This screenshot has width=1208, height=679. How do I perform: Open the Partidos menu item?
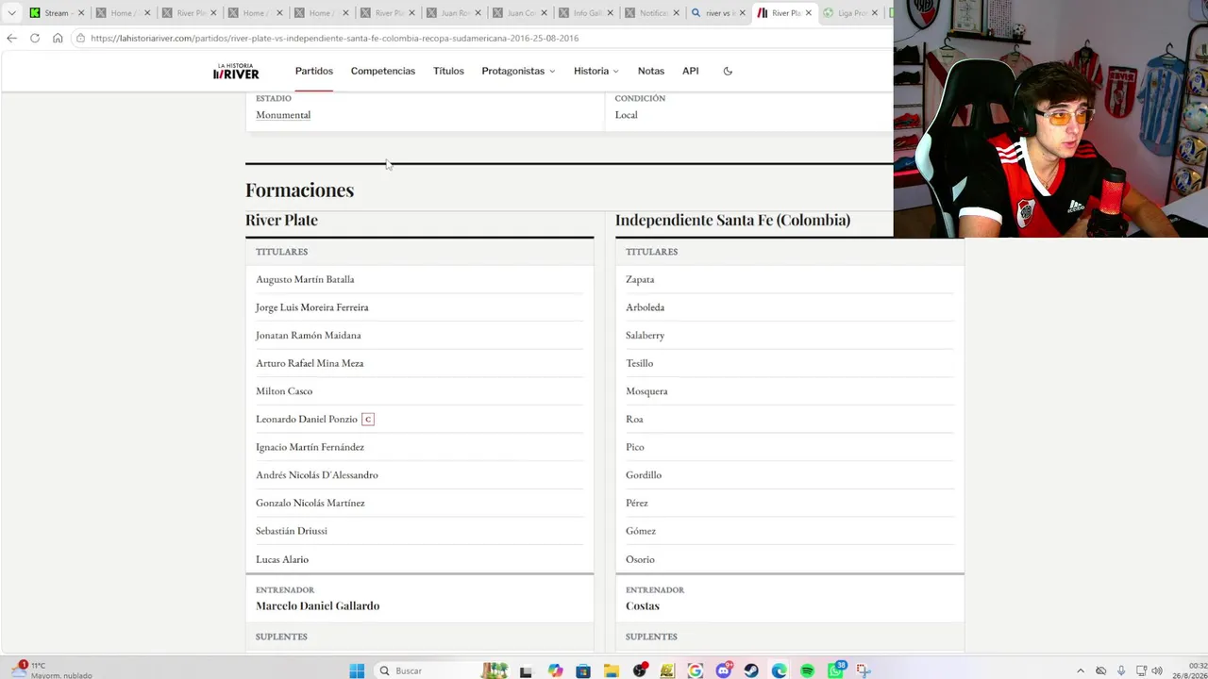pyautogui.click(x=314, y=71)
